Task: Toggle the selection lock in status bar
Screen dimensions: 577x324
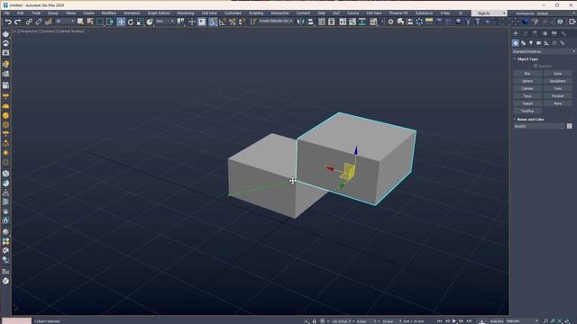Action: [315, 321]
